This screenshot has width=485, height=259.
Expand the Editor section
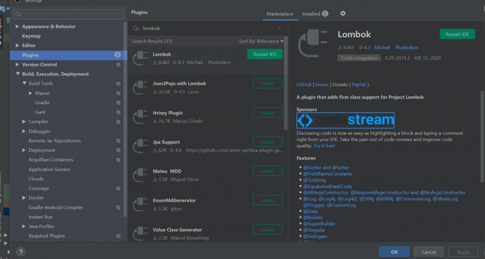(x=17, y=46)
